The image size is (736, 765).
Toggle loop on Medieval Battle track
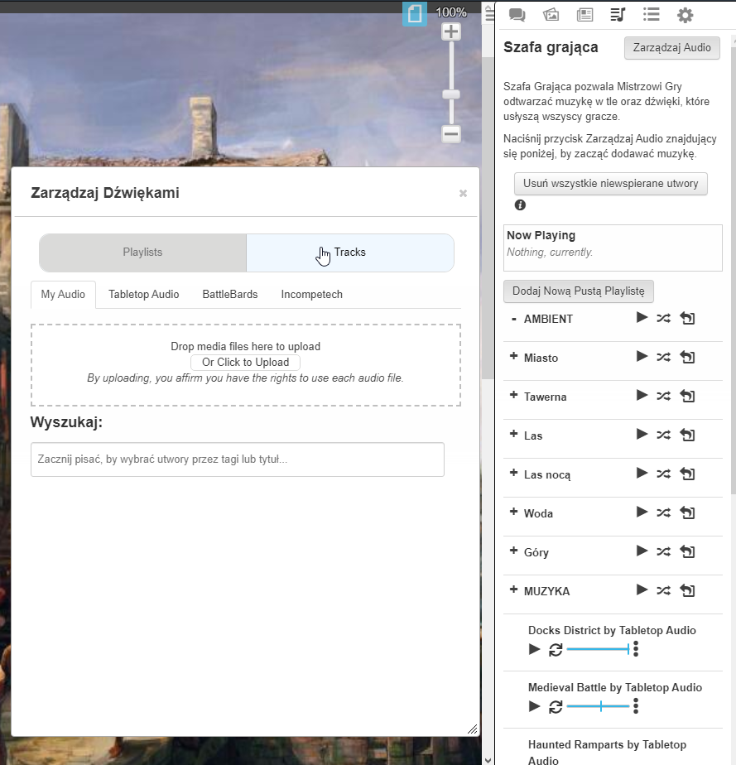click(x=556, y=707)
